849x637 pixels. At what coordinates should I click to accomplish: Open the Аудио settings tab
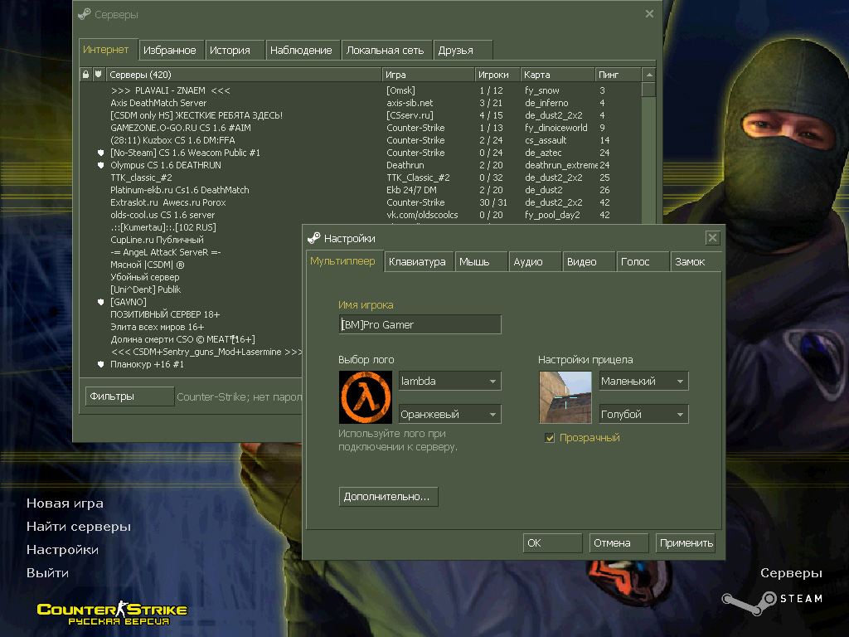point(536,261)
